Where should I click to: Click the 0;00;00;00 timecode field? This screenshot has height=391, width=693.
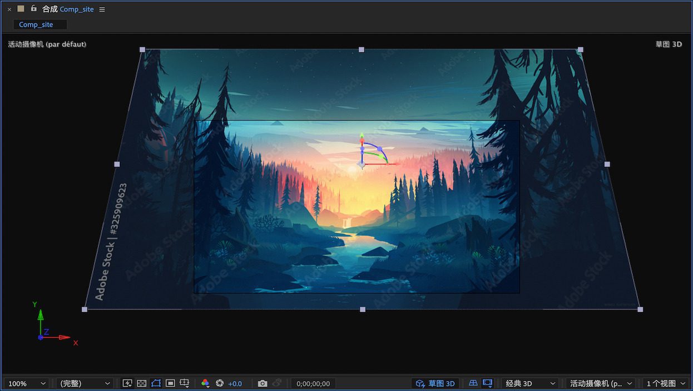coord(313,383)
